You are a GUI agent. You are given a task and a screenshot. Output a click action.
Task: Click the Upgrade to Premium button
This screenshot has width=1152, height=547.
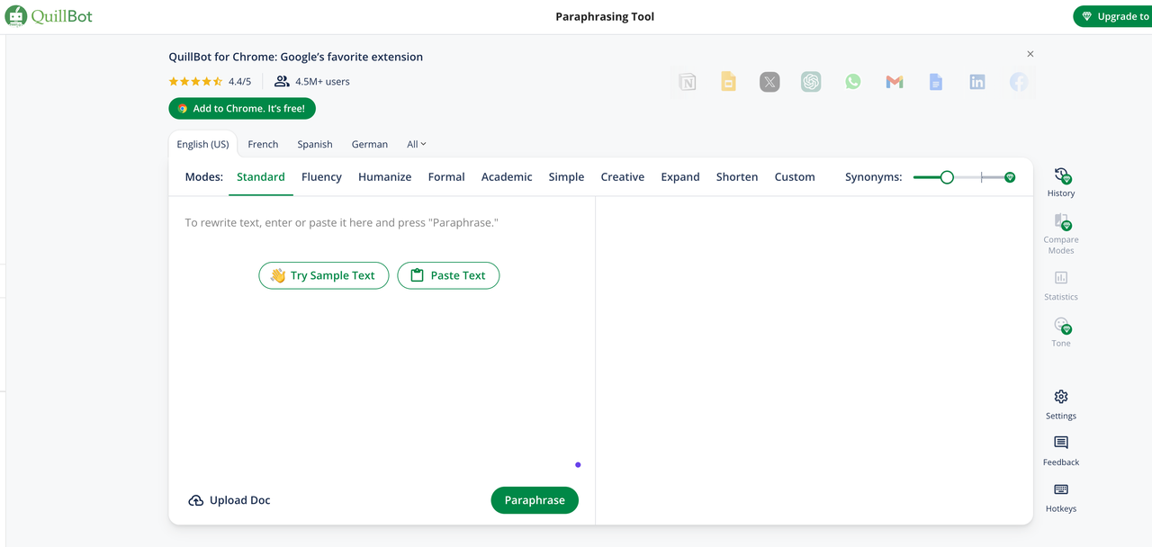(x=1112, y=16)
